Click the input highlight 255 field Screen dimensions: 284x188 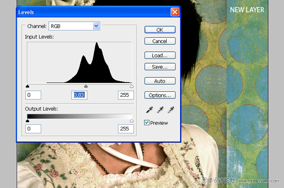(126, 95)
